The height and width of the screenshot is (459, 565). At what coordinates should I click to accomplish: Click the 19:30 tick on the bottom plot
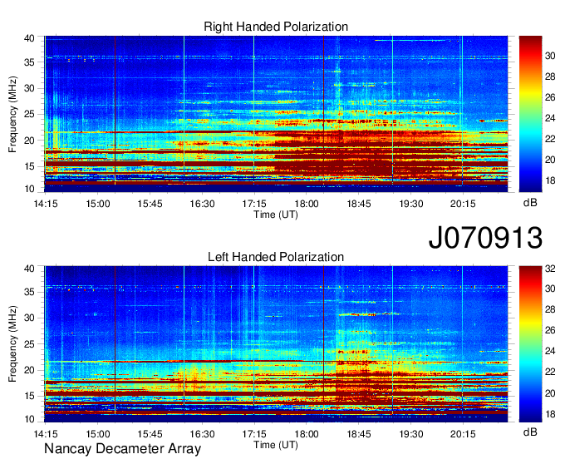[411, 434]
